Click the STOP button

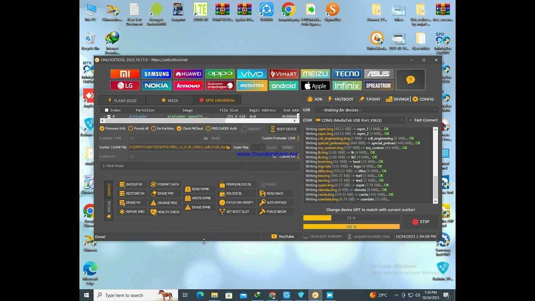[420, 222]
